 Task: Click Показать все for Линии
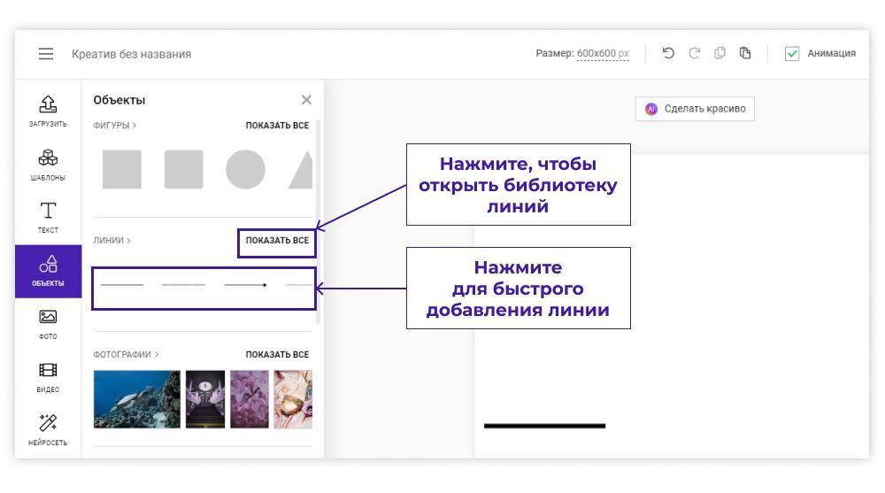click(x=277, y=241)
